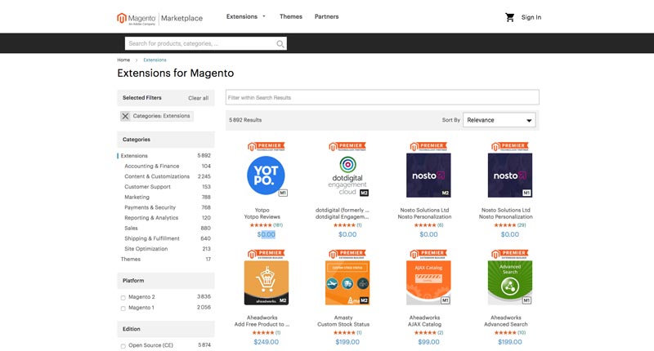Click the Premier badge above AJAX Catalog
This screenshot has width=654, height=351.
coord(428,254)
